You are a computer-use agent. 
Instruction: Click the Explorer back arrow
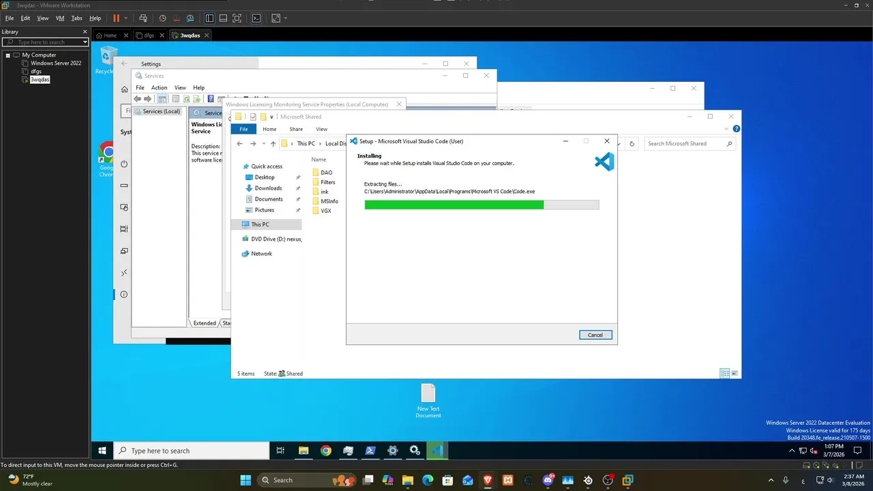[239, 144]
